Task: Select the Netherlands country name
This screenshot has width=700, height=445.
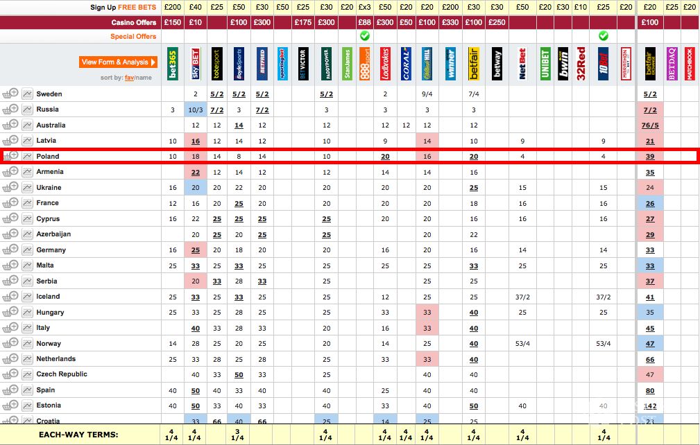Action: tap(56, 359)
